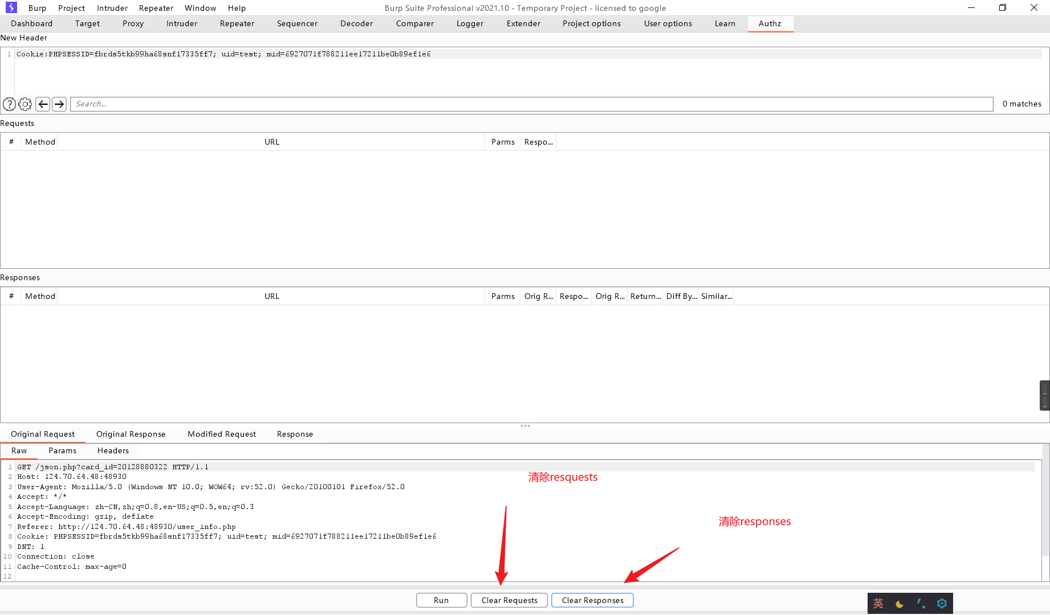The height and width of the screenshot is (615, 1050).
Task: Sort Requests table by Method column
Action: pyautogui.click(x=40, y=142)
